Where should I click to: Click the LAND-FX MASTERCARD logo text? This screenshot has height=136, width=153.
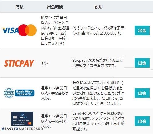pos(22,129)
